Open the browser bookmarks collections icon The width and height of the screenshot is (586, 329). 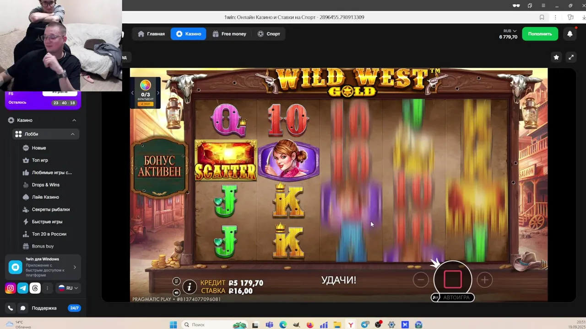click(x=530, y=5)
